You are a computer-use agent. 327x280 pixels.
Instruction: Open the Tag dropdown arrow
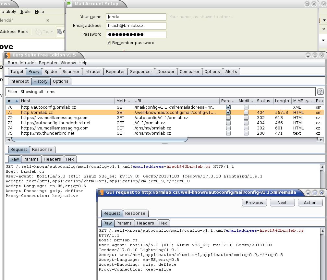tap(52, 32)
